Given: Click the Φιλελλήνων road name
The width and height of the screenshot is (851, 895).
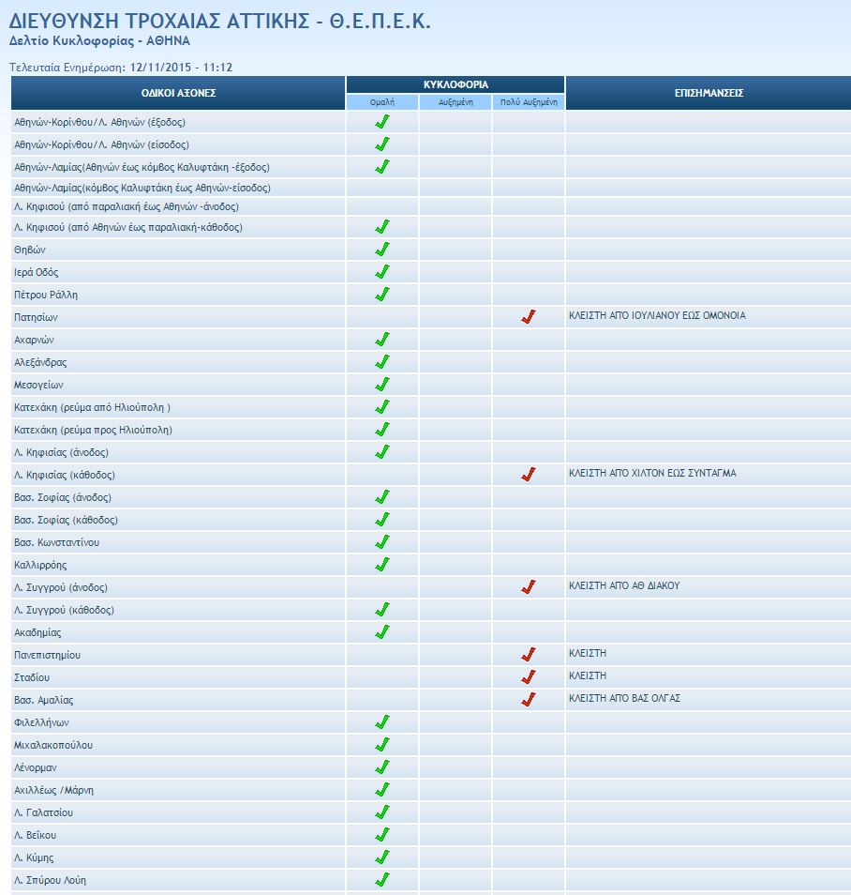Looking at the screenshot, I should pyautogui.click(x=41, y=722).
